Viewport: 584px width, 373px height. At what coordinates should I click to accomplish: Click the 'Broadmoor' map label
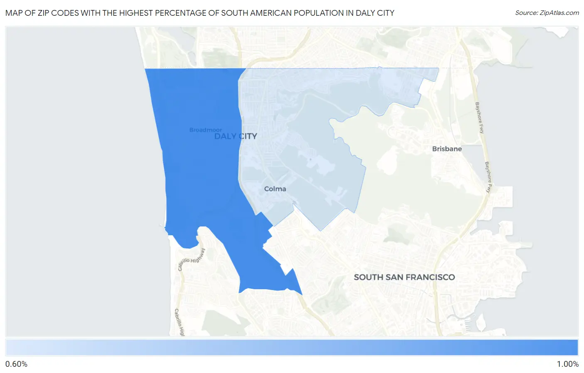206,130
